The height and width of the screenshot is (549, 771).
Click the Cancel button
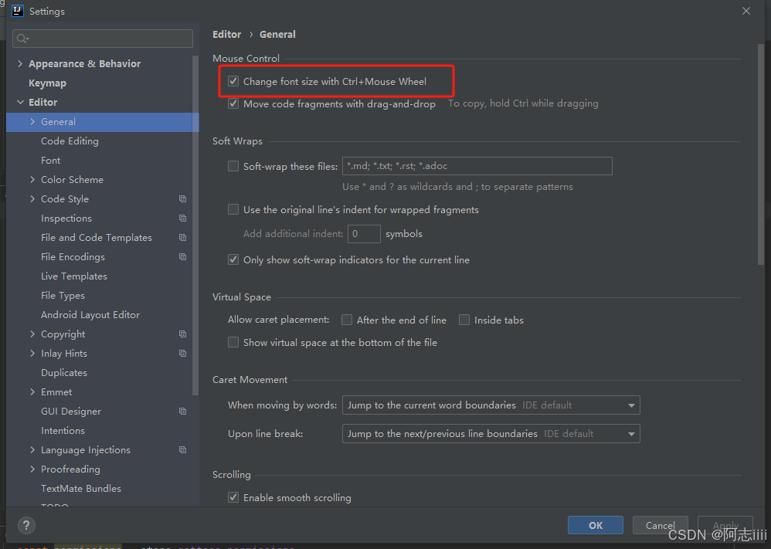point(660,525)
